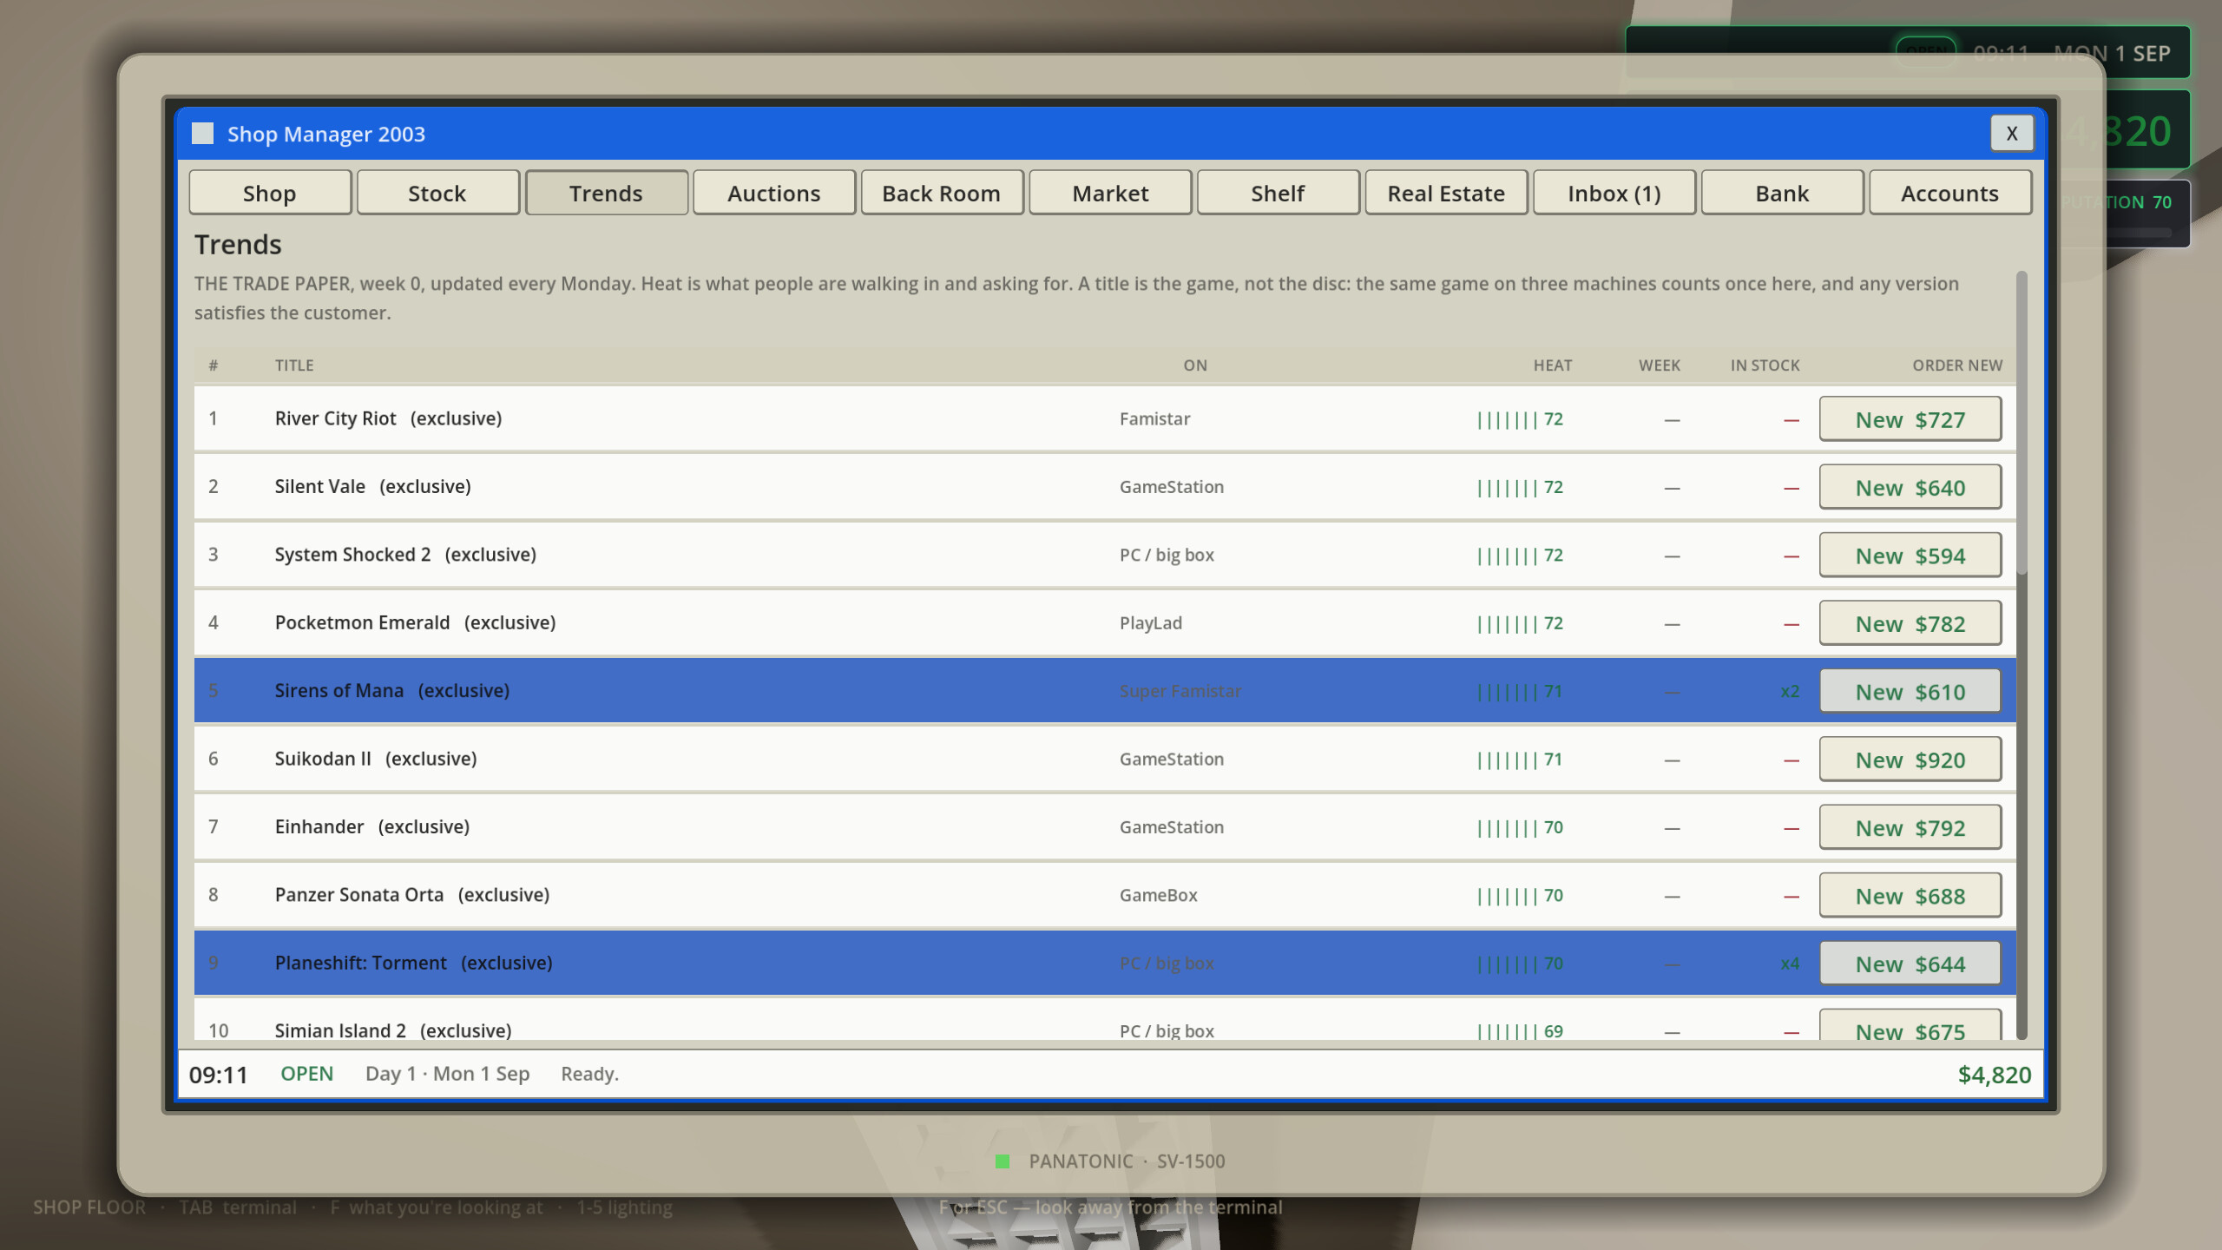Click the OPEN status in status bar

(306, 1074)
